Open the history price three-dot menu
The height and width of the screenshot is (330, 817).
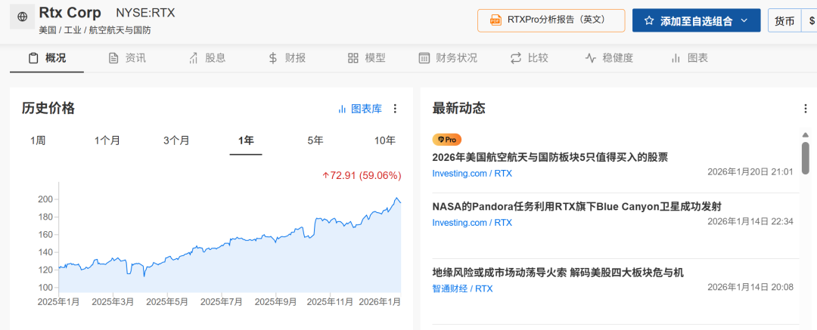[x=395, y=109]
